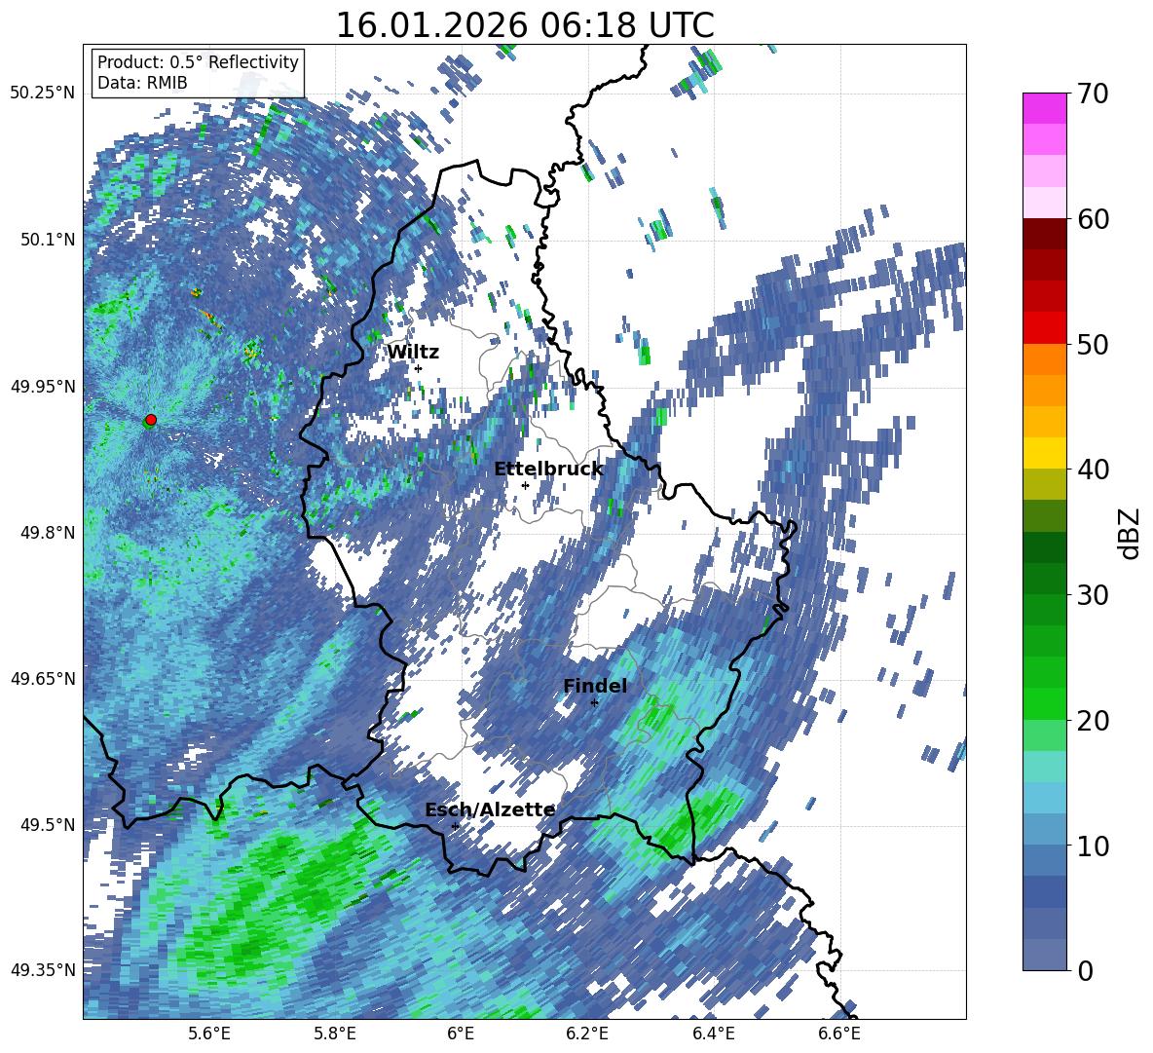1153x1053 pixels.
Task: Click the 20 tick on the colorbar
Action: tap(1093, 721)
